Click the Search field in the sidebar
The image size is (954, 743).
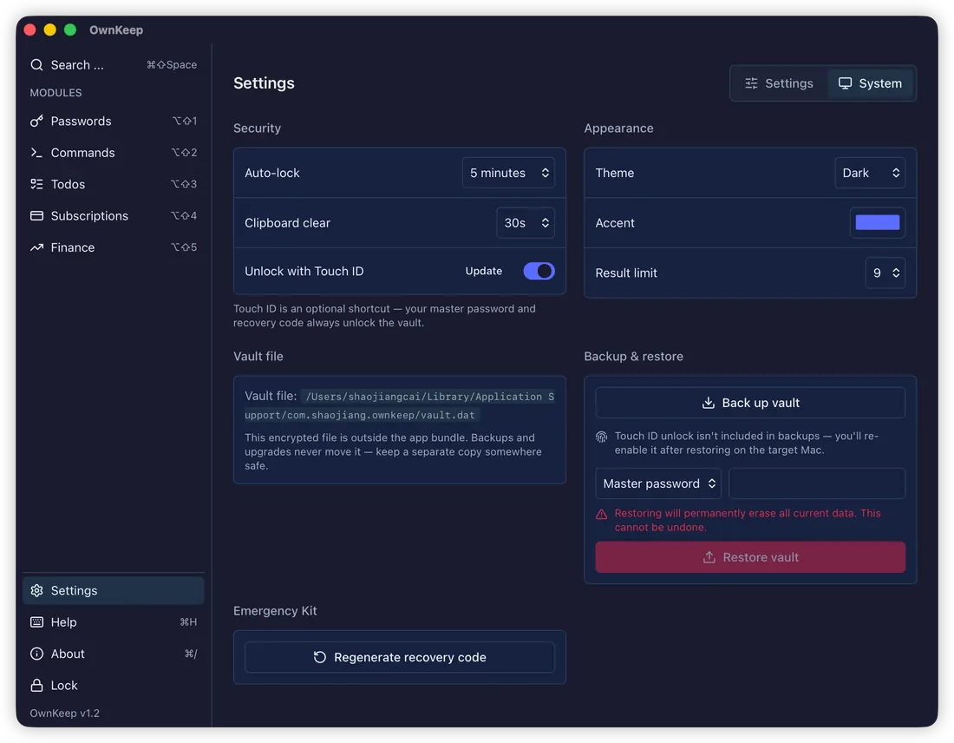(113, 64)
